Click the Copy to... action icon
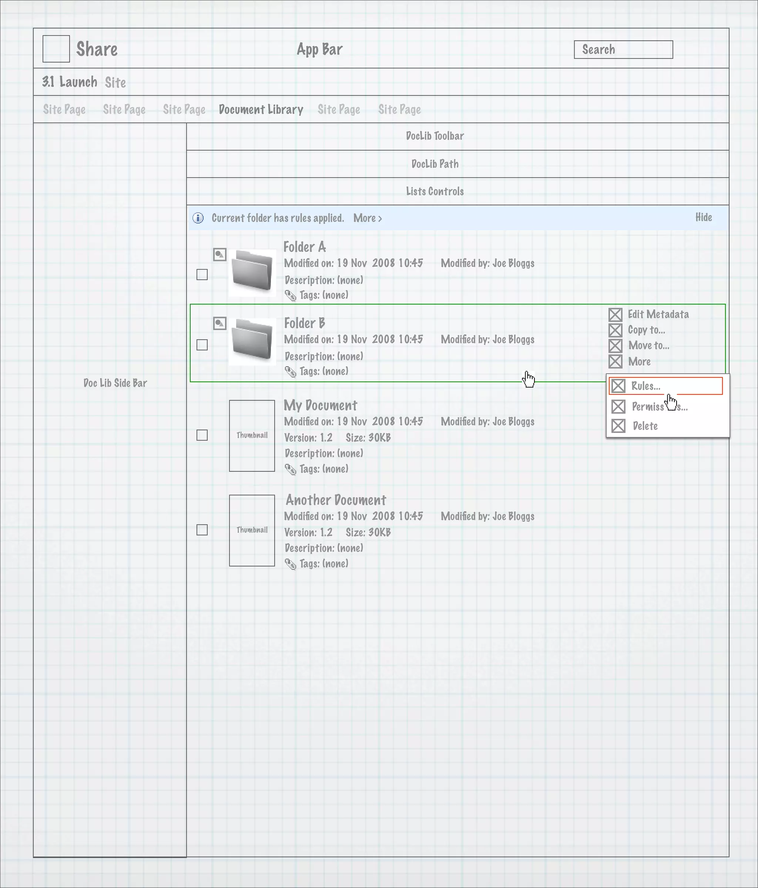 coord(615,330)
